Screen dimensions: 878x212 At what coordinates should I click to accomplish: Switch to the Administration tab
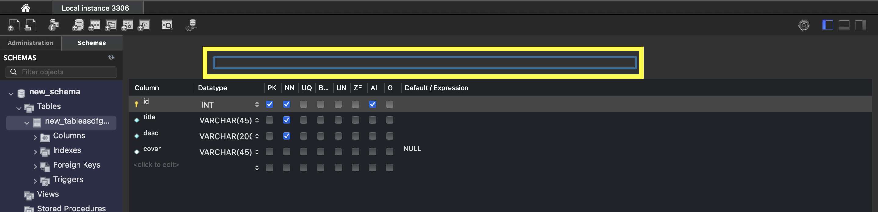[x=31, y=43]
